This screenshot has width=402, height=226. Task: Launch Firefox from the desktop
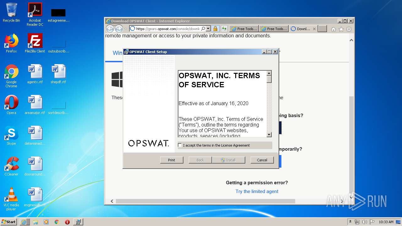[11, 43]
